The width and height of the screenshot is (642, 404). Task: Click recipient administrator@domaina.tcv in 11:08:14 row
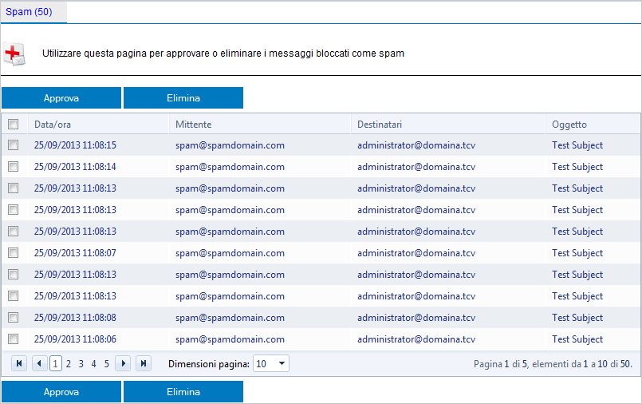pos(416,167)
